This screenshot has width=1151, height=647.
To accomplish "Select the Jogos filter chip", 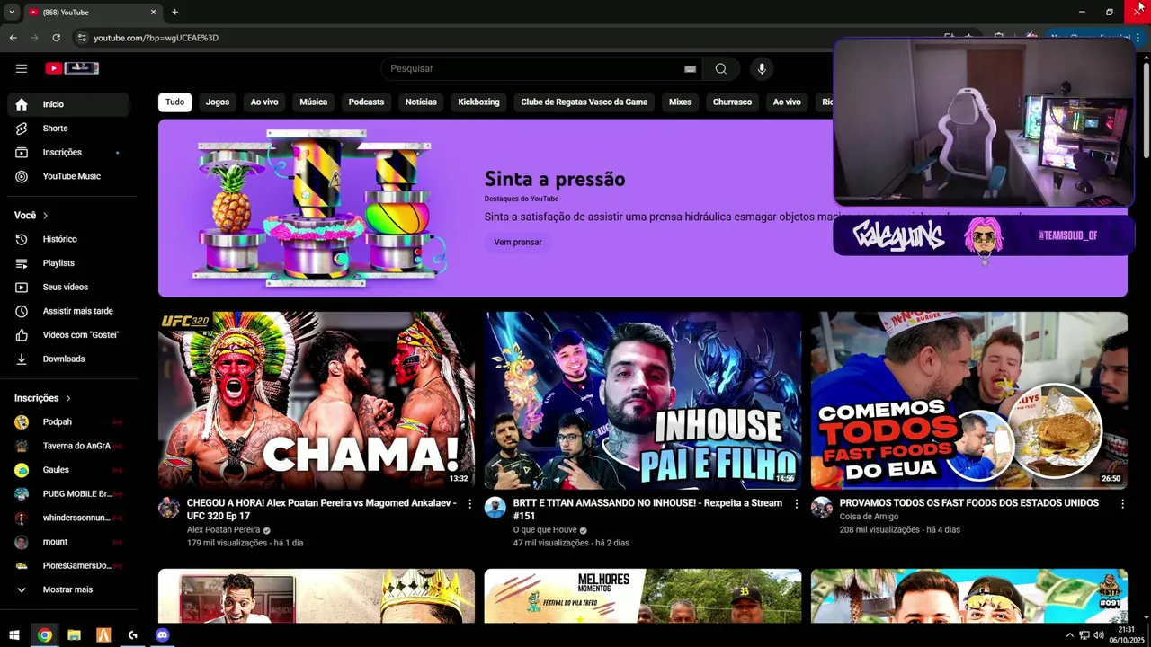I will [x=218, y=102].
